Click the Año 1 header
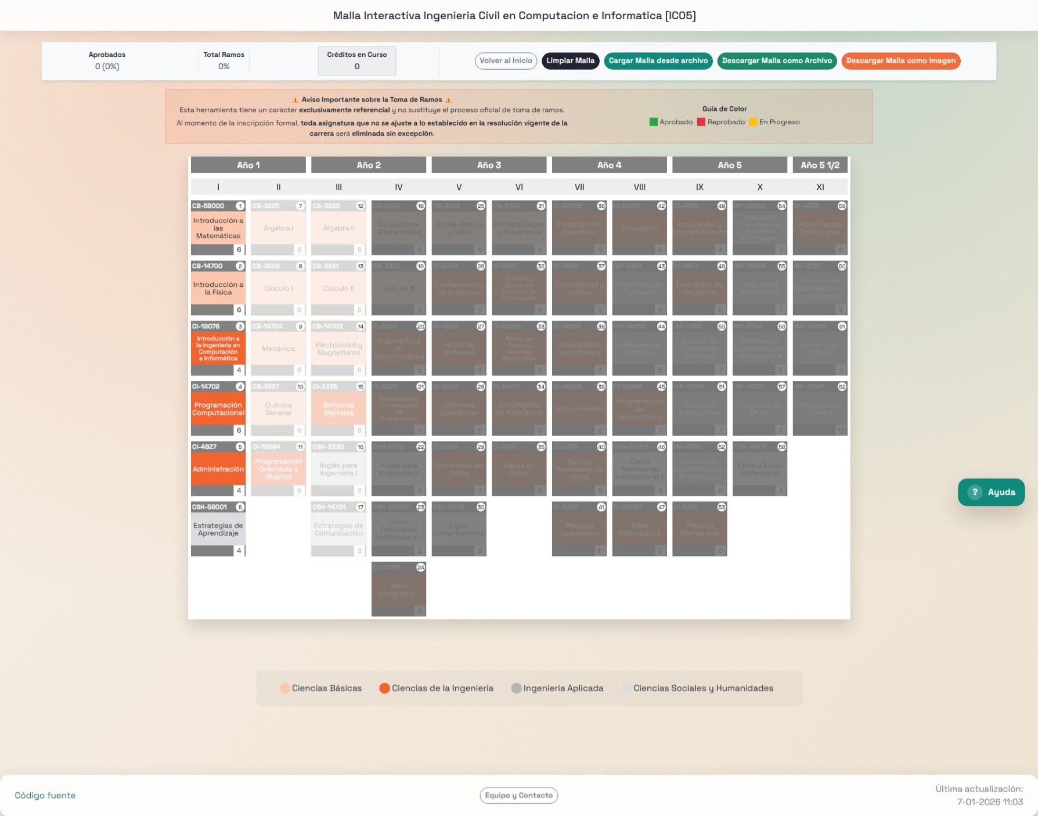Image resolution: width=1038 pixels, height=816 pixels. [248, 165]
